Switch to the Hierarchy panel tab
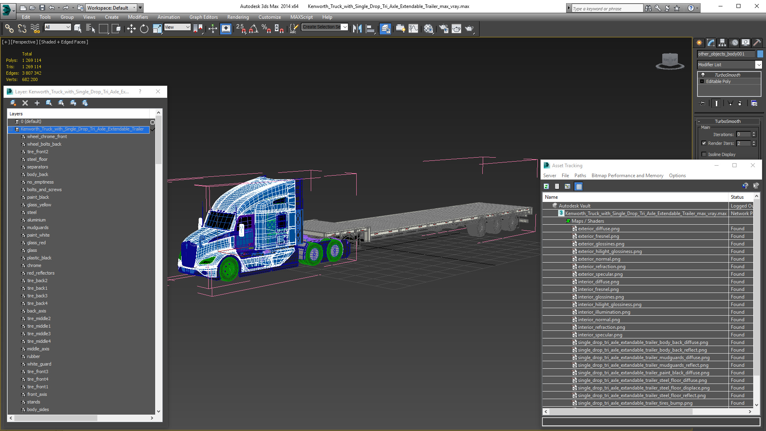 click(x=723, y=43)
